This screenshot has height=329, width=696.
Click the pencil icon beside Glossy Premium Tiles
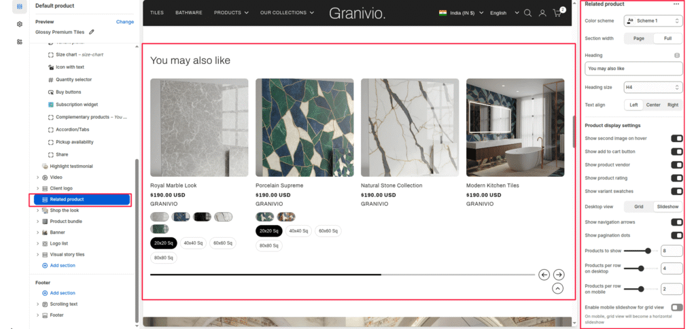(x=92, y=31)
